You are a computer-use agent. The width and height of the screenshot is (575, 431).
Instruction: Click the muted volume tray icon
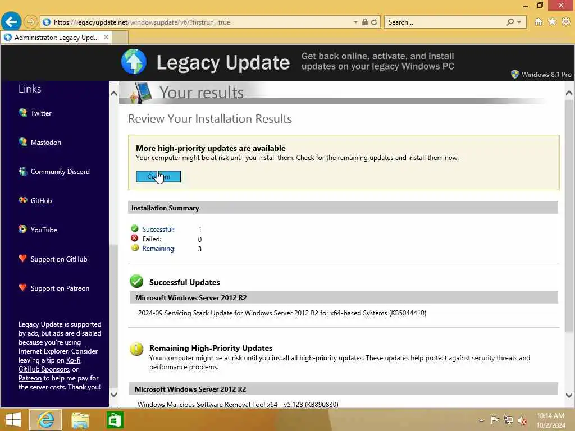tap(522, 420)
